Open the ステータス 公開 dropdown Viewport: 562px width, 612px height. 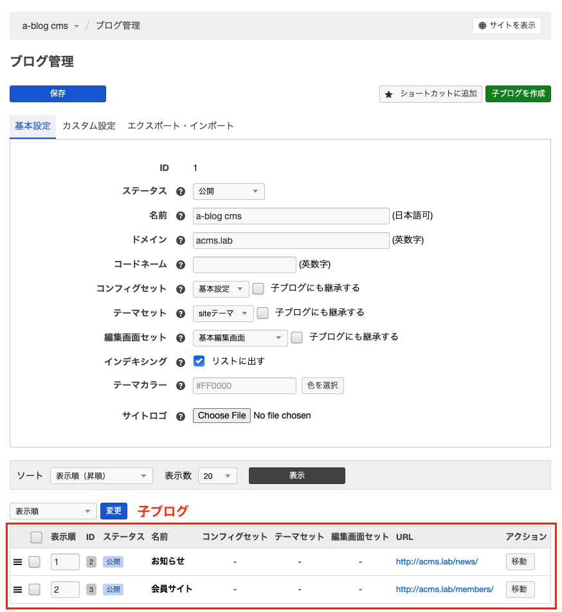(x=228, y=192)
